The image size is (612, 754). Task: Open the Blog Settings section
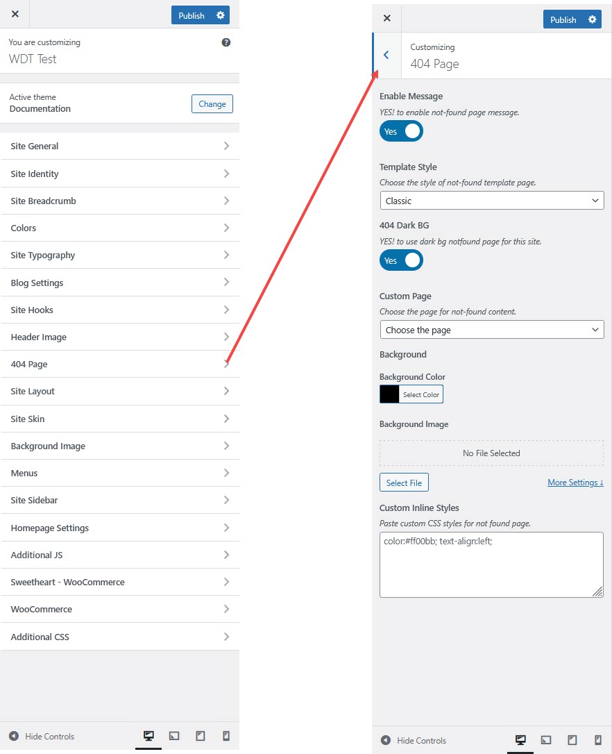tap(119, 283)
